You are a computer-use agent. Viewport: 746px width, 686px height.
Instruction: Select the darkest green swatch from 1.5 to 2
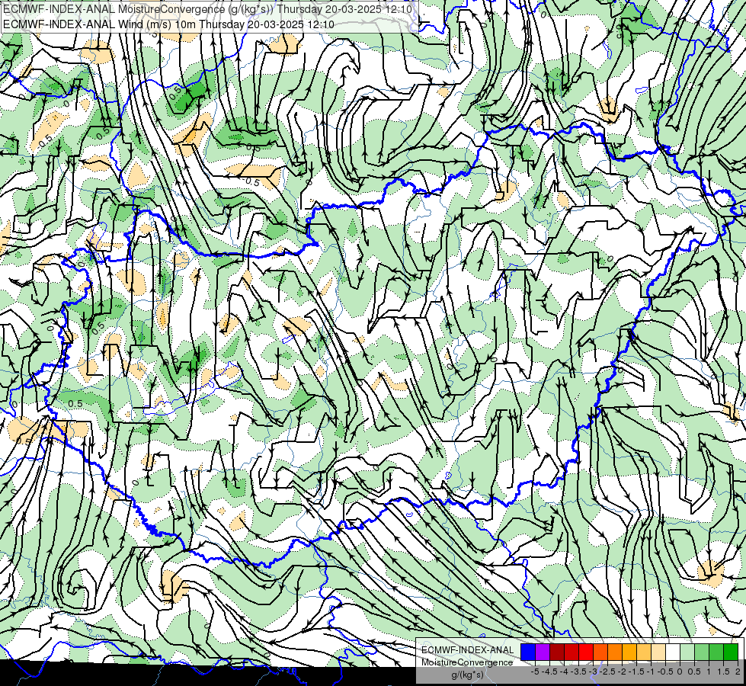pyautogui.click(x=731, y=652)
